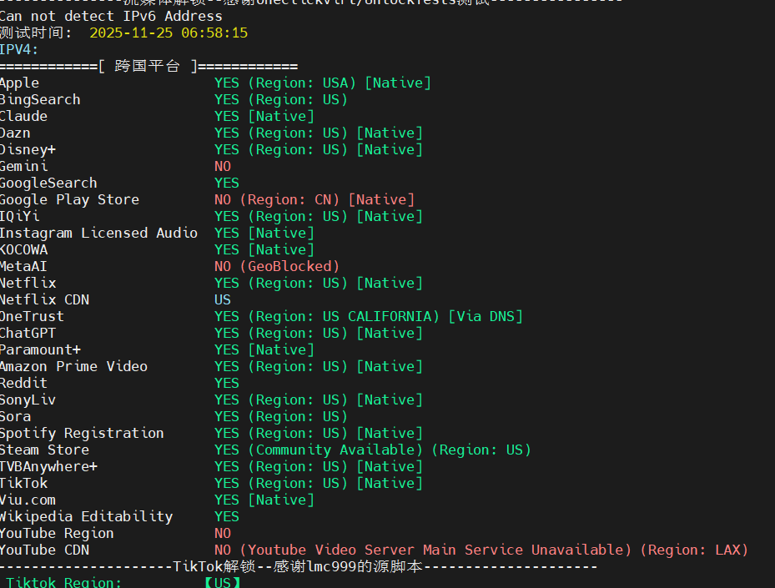Click the Netflix CDN row label
This screenshot has width=775, height=588.
44,300
